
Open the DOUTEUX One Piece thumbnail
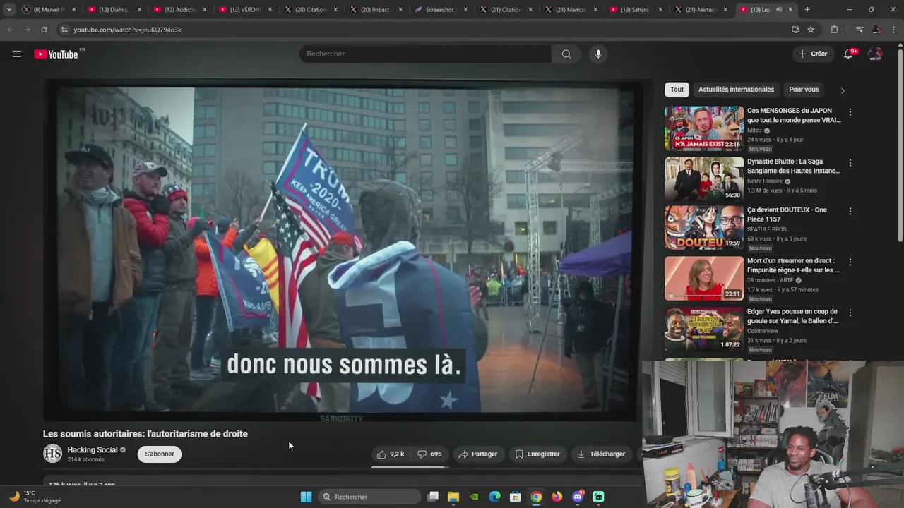703,227
